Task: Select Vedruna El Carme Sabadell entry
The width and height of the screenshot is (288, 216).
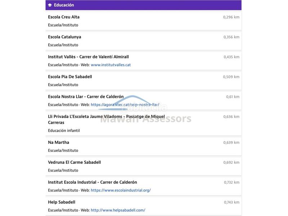Action: click(x=74, y=162)
